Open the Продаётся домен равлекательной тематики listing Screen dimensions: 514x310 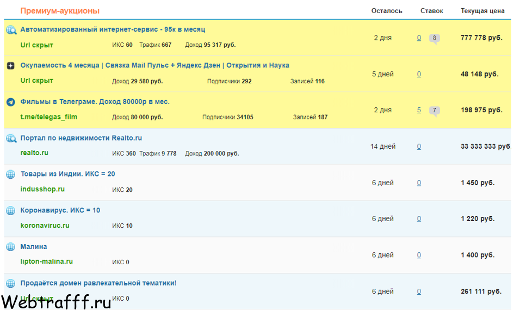(98, 283)
